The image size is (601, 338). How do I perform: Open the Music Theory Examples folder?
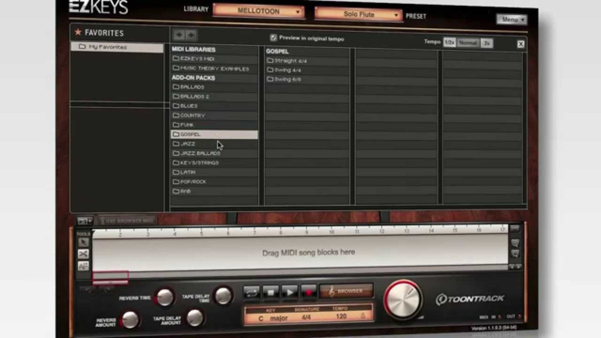(x=214, y=68)
